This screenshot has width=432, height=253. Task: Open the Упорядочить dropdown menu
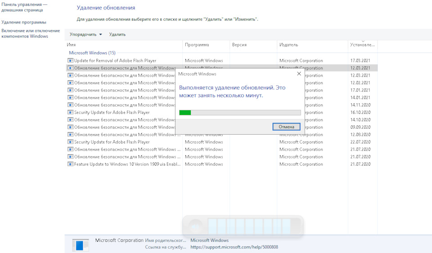tap(85, 34)
